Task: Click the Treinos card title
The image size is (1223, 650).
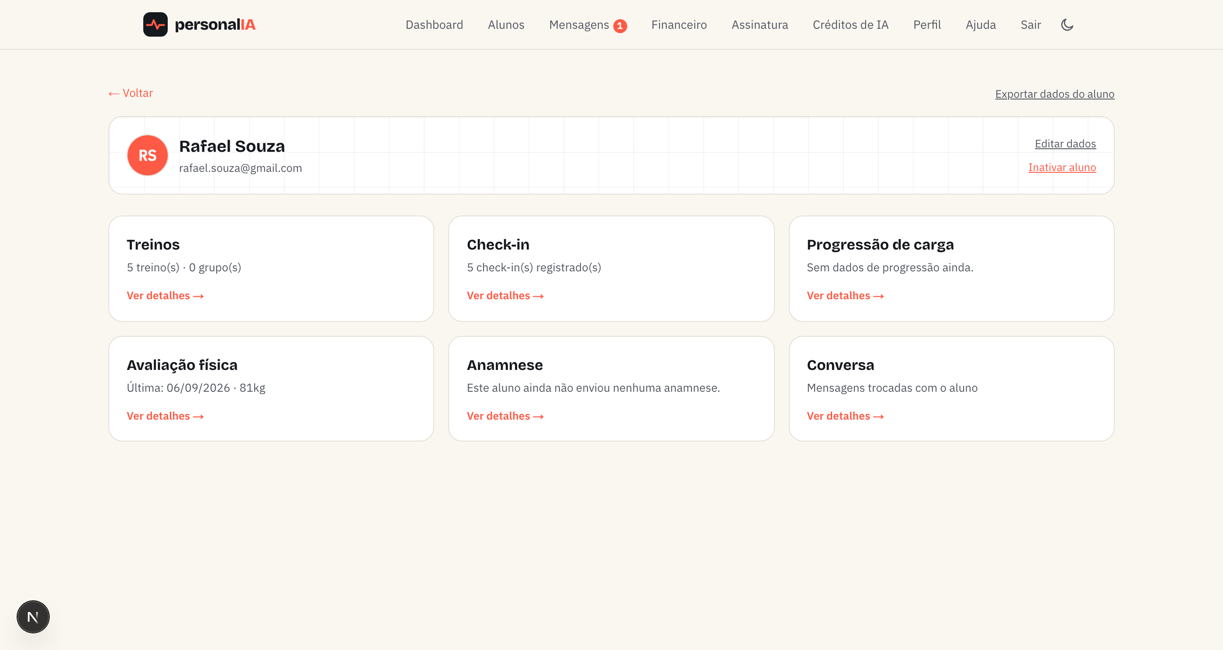Action: tap(153, 244)
